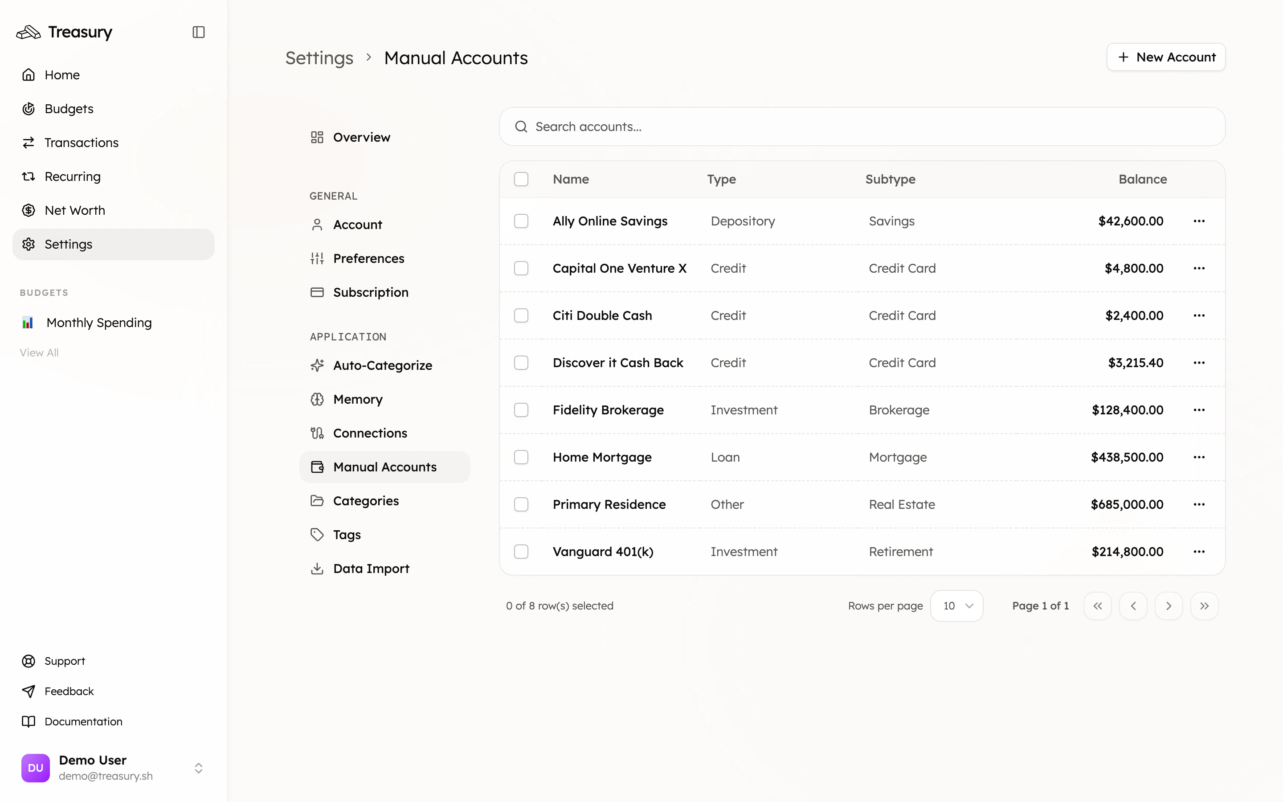
Task: Click the Feedback paper-plane icon
Action: click(29, 691)
